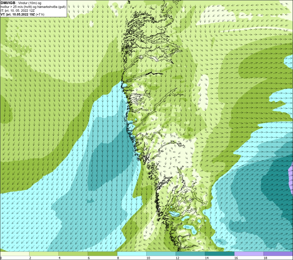Screen dimensions: 293x260
Task: Click the 6–8 m/s dark green swatch
Action: (102, 254)
